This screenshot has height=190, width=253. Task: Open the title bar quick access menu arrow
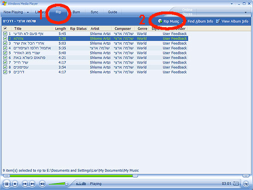coord(232,4)
